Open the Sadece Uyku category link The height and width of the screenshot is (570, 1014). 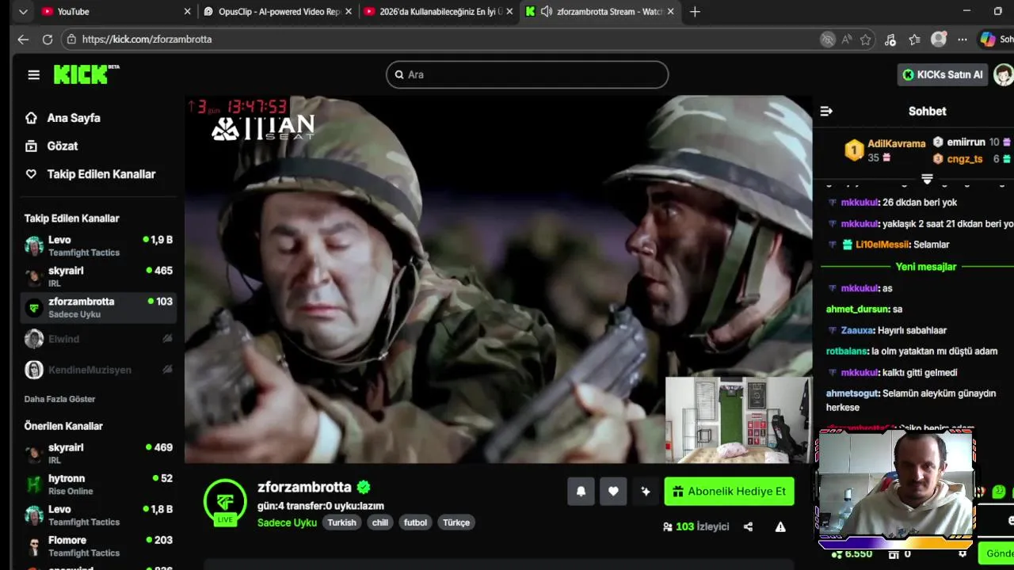pos(287,522)
